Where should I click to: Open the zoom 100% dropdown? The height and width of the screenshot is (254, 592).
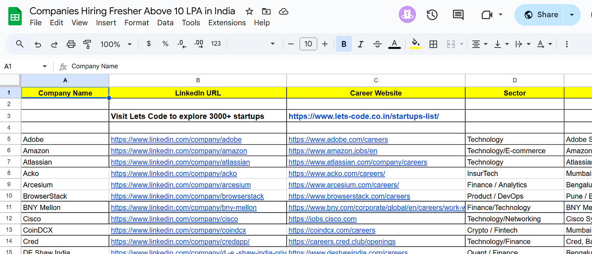click(x=116, y=44)
